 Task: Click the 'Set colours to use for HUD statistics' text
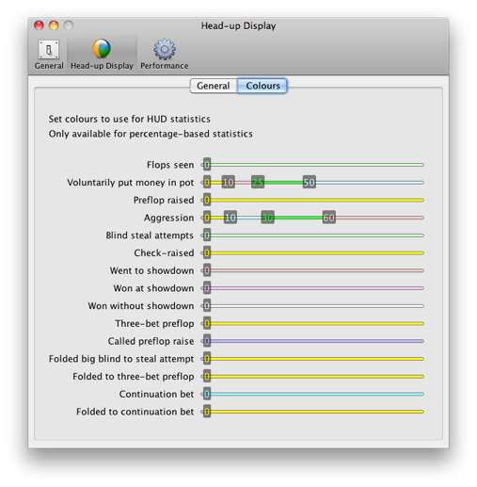pos(129,119)
